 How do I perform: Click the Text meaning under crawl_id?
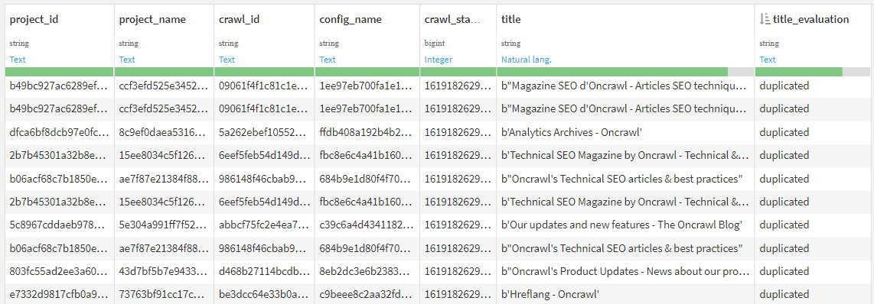click(x=227, y=59)
